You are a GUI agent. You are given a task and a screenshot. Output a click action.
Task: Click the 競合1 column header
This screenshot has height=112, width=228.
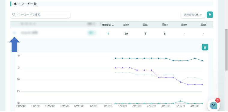pyautogui.click(x=126, y=25)
